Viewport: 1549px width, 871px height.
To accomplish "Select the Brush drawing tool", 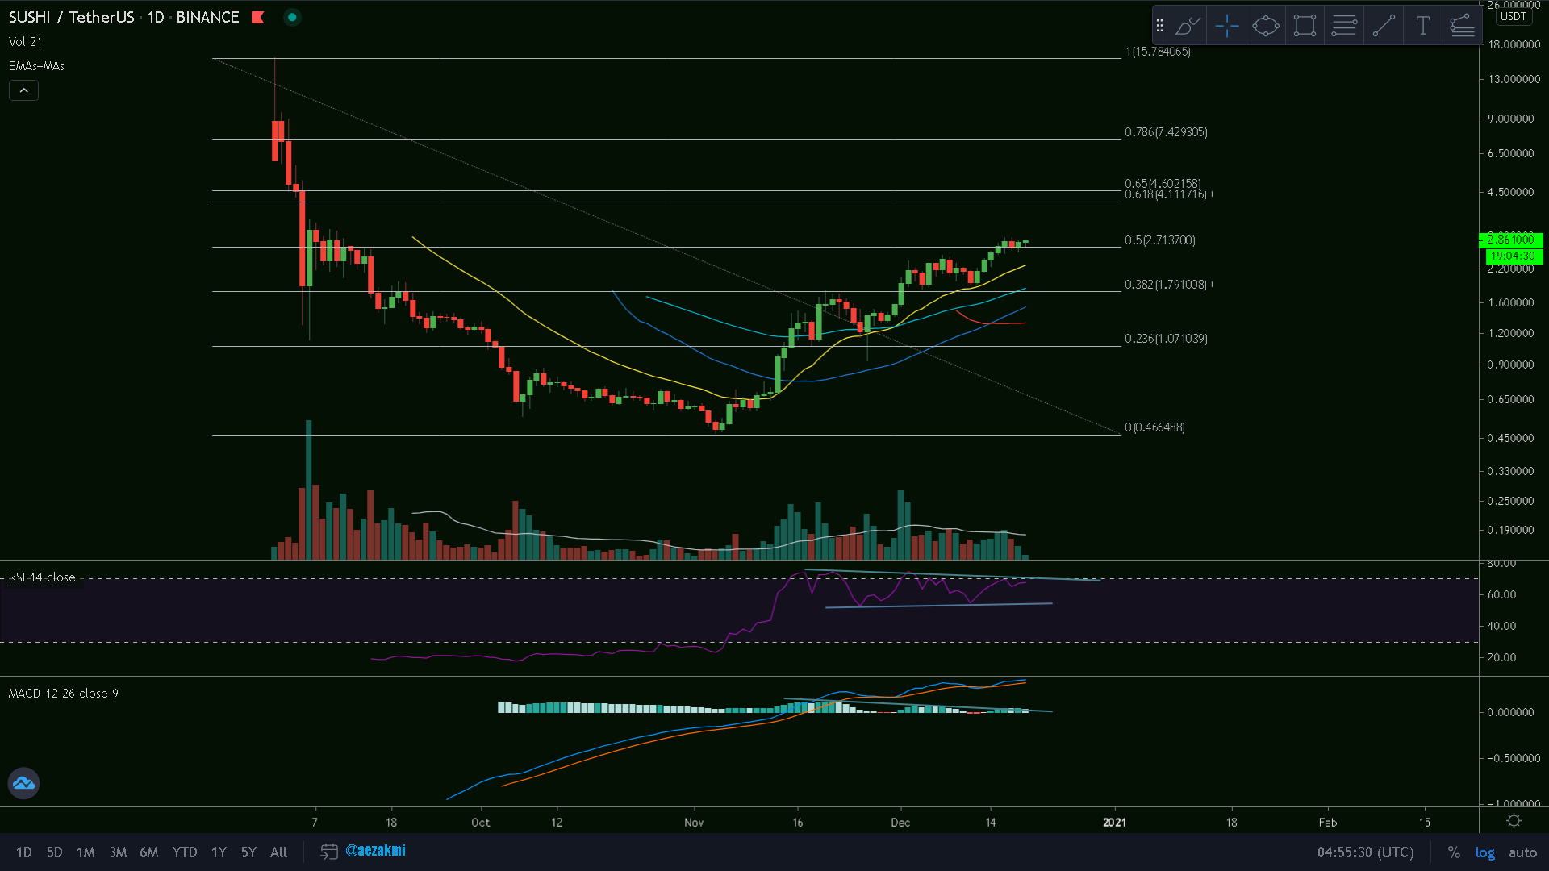I will coord(1187,26).
